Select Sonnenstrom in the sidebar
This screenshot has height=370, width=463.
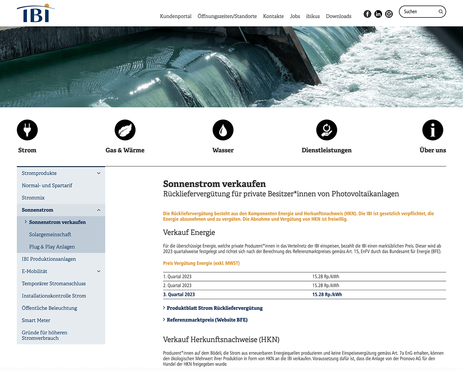coord(38,210)
